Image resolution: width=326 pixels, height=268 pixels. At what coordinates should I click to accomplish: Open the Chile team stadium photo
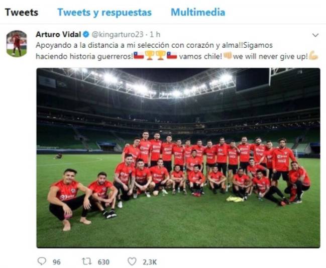click(178, 158)
